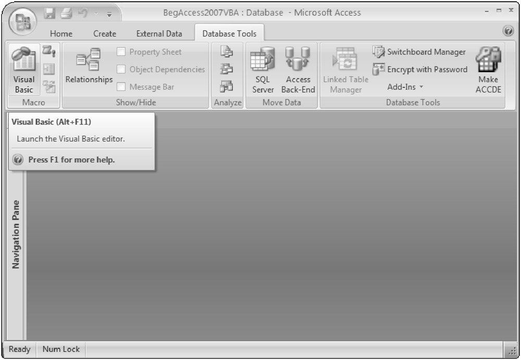Expand the Add-Ins dropdown
The height and width of the screenshot is (360, 521).
pyautogui.click(x=405, y=87)
